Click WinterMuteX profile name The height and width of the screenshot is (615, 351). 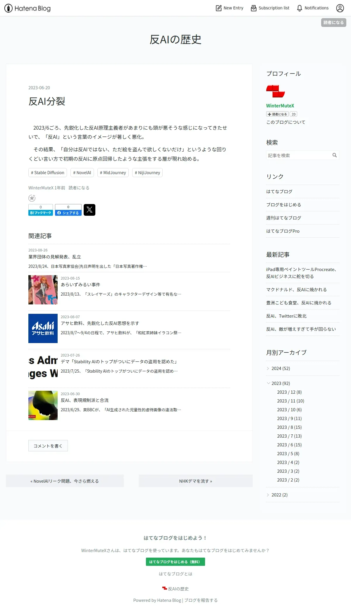point(280,106)
